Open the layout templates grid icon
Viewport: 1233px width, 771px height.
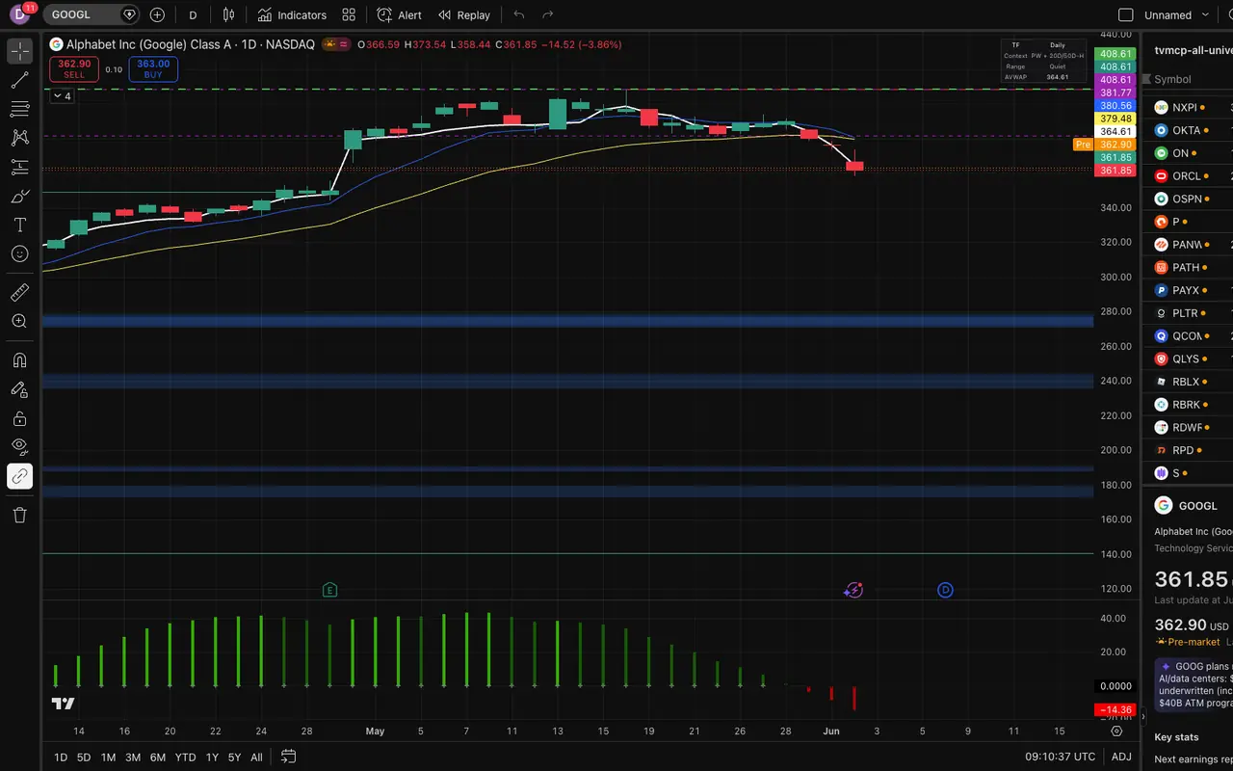pyautogui.click(x=349, y=14)
